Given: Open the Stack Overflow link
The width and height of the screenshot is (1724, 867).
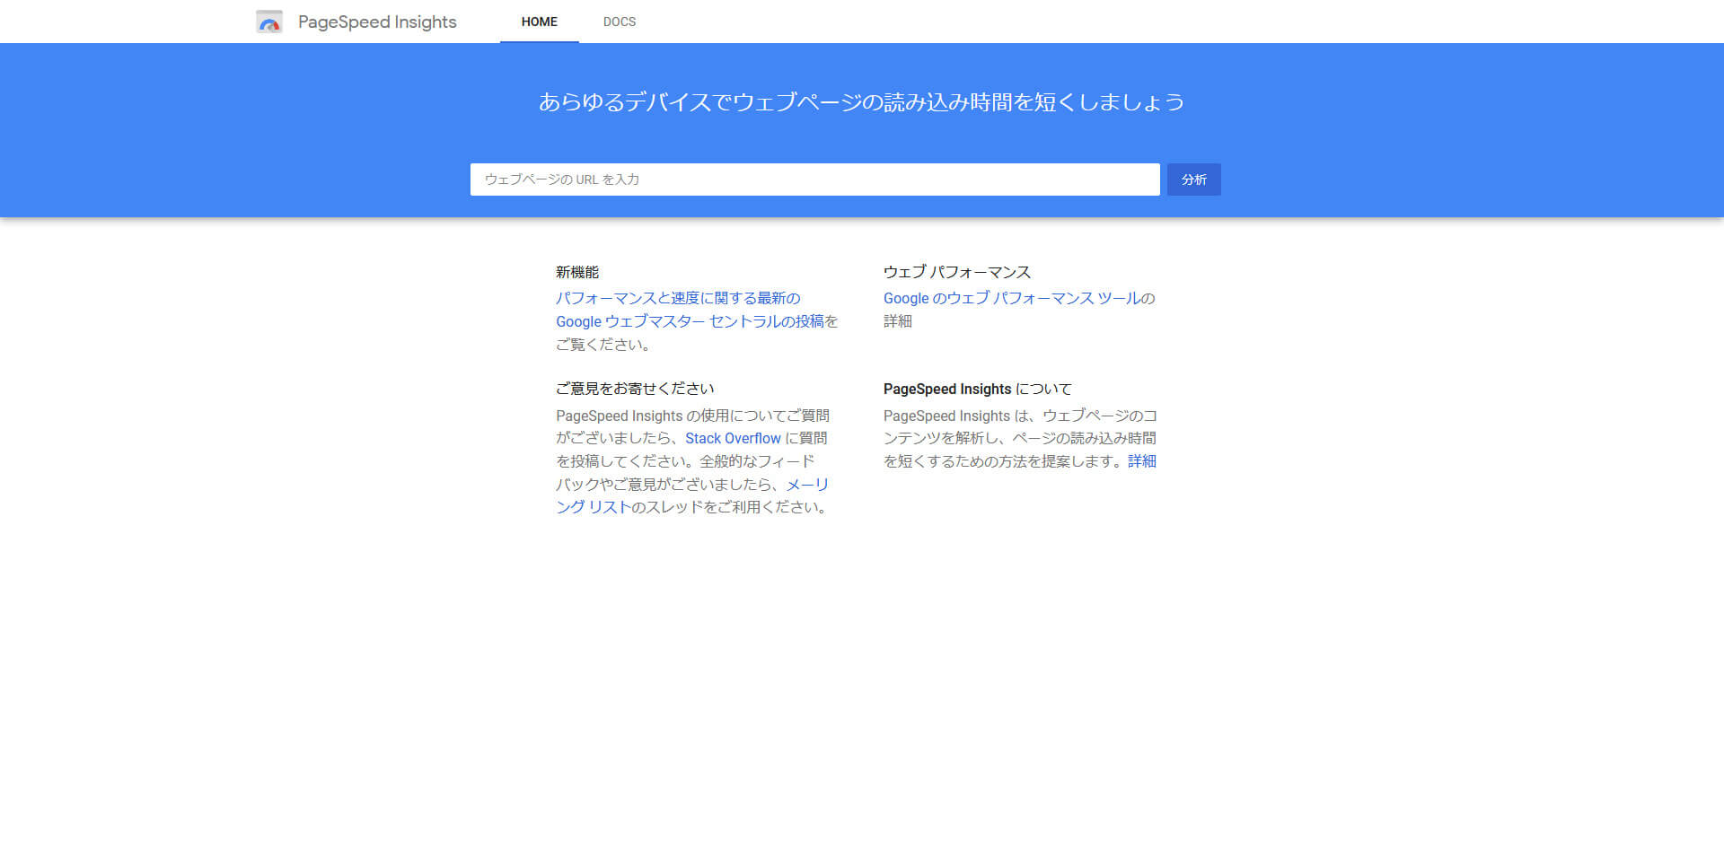Looking at the screenshot, I should point(733,438).
